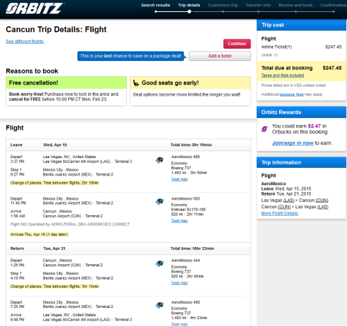Viewport: 347px width, 326px height.
Task: Select the Trip details step
Action: 189,5
